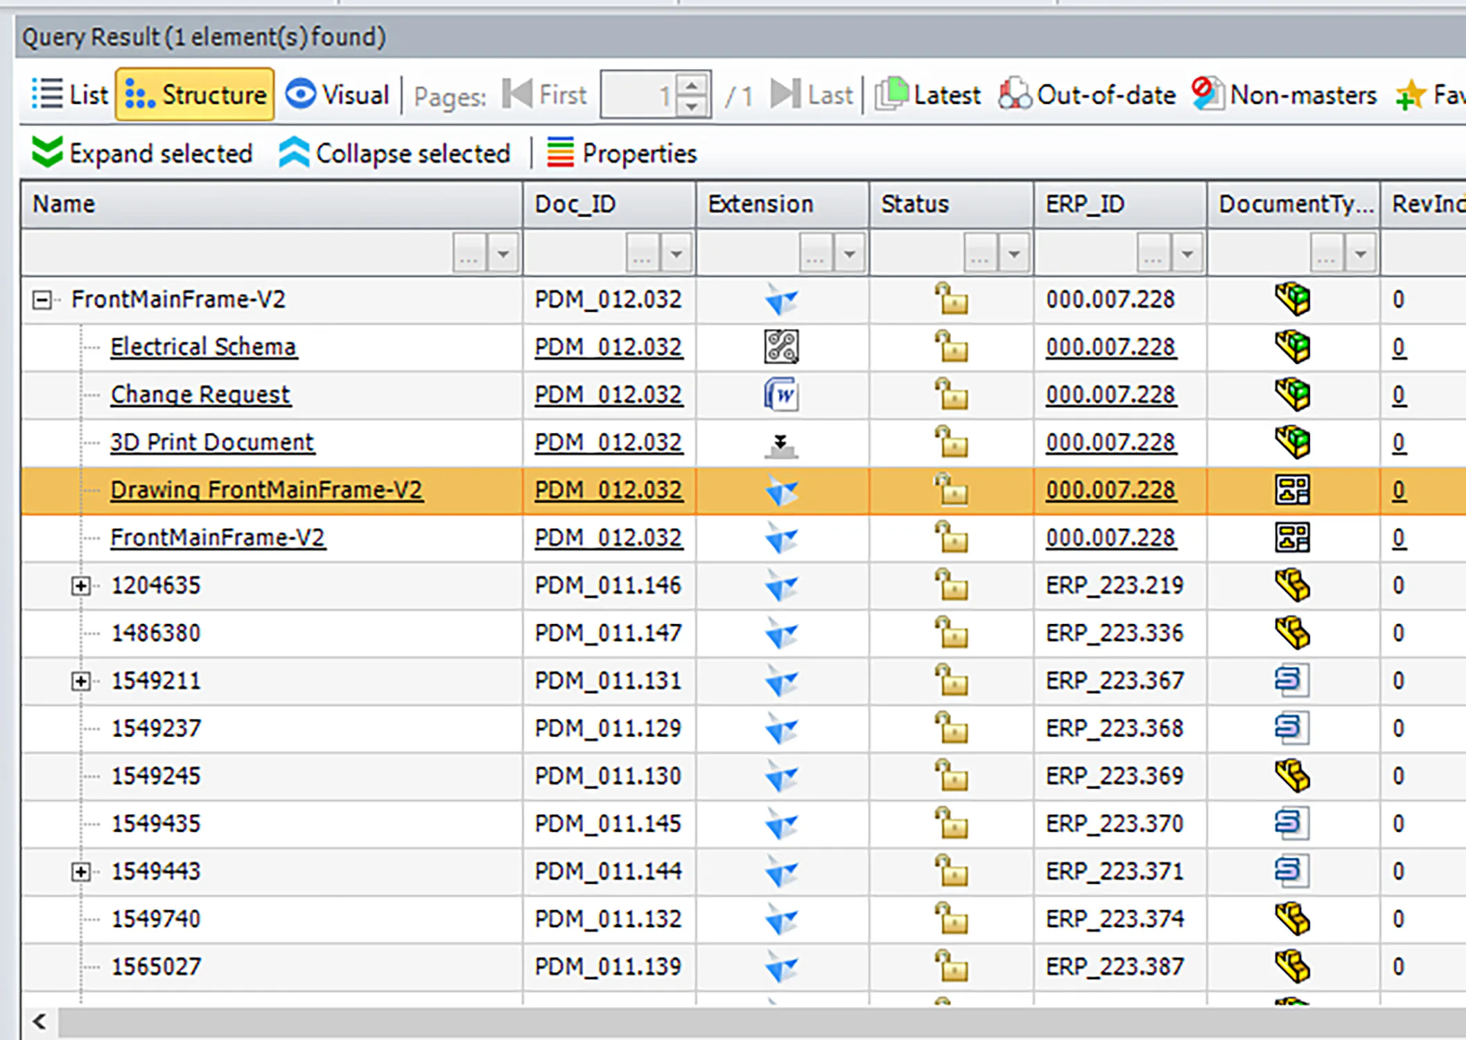
Task: Toggle the Structure view button
Action: point(195,94)
